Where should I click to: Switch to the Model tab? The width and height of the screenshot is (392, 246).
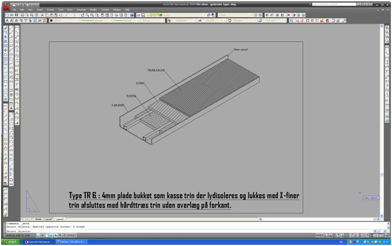[38, 219]
